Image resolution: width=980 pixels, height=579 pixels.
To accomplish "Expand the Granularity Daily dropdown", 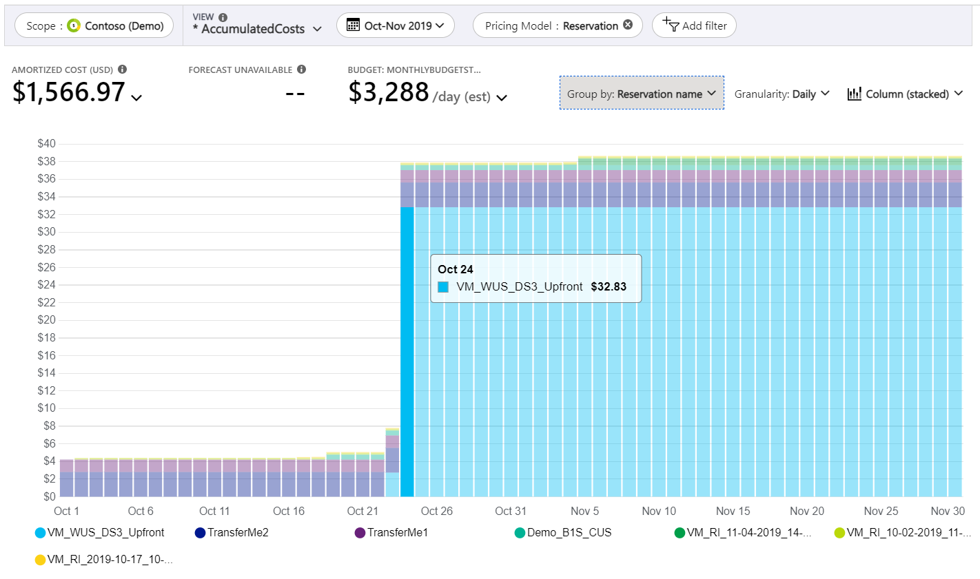I will pyautogui.click(x=782, y=94).
